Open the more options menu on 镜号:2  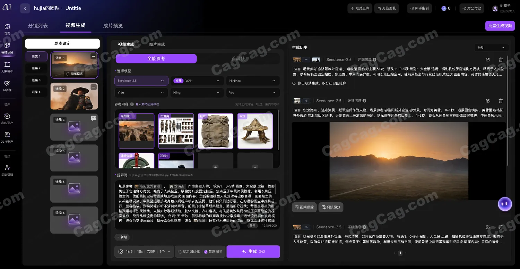point(93,87)
